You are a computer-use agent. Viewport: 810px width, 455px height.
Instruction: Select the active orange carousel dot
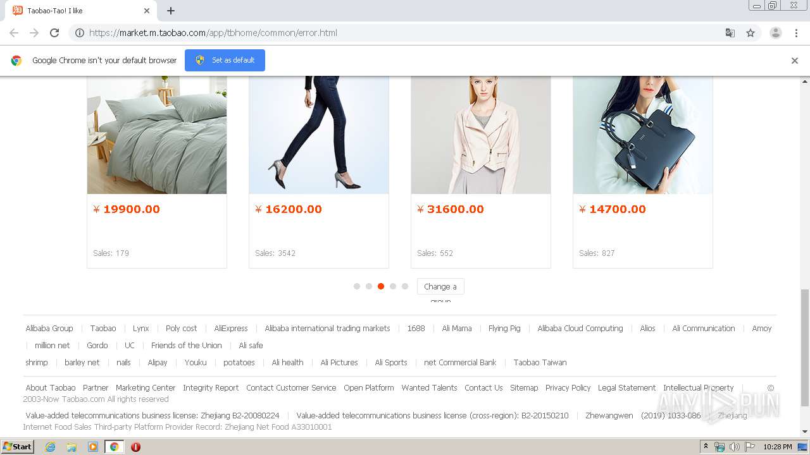click(x=381, y=286)
